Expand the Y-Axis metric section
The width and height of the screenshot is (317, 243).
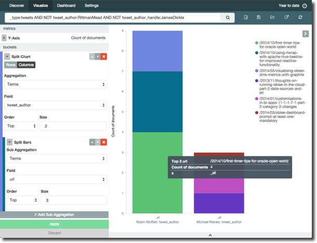[x=5, y=38]
